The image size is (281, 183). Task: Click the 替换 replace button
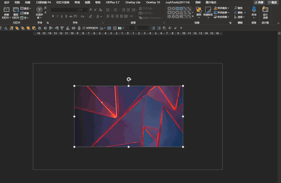pos(239,12)
